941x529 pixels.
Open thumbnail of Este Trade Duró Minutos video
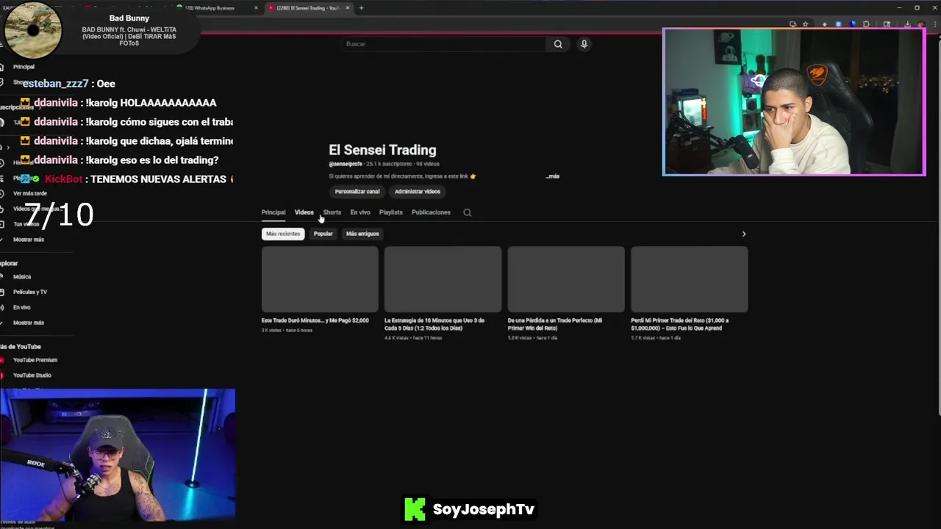pos(320,279)
